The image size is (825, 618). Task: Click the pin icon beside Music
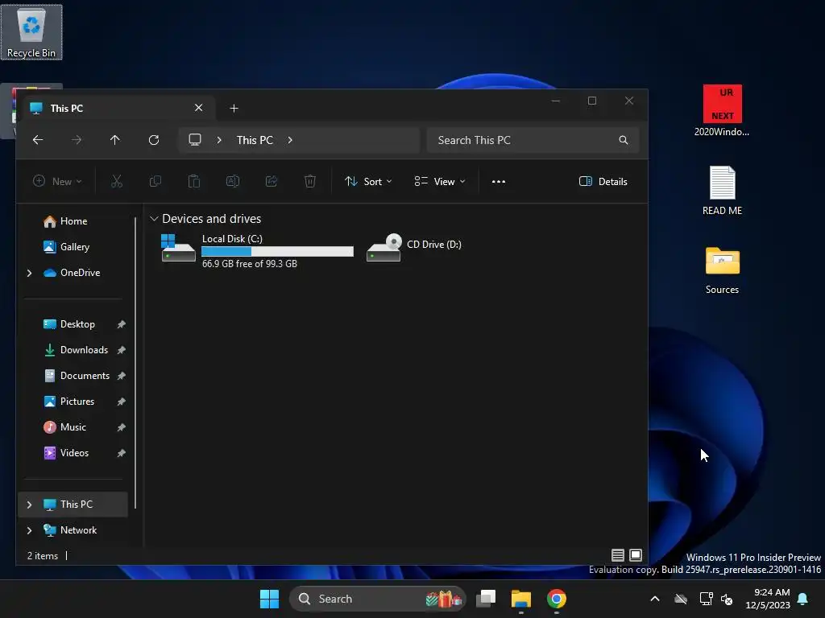121,427
